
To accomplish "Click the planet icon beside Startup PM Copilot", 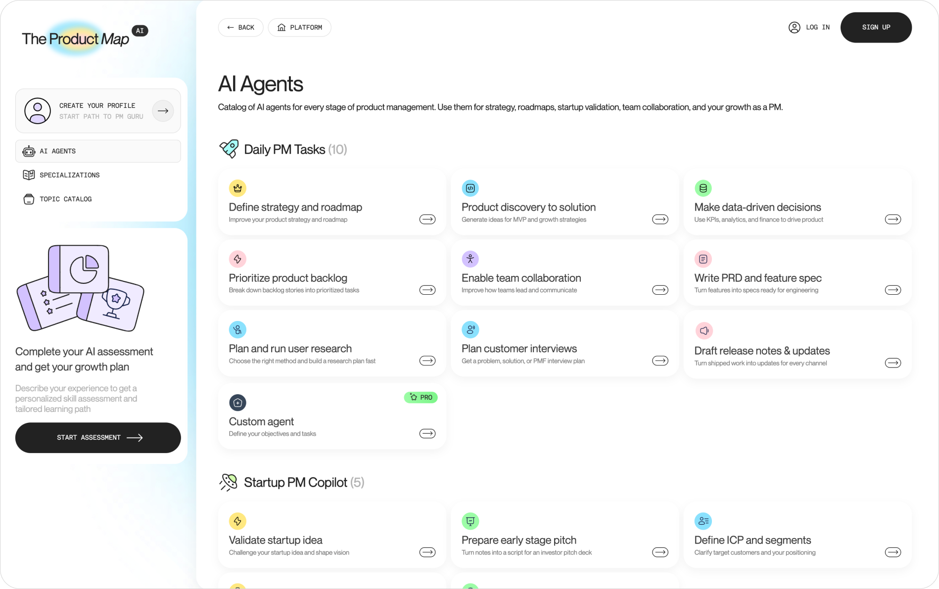I will click(229, 482).
